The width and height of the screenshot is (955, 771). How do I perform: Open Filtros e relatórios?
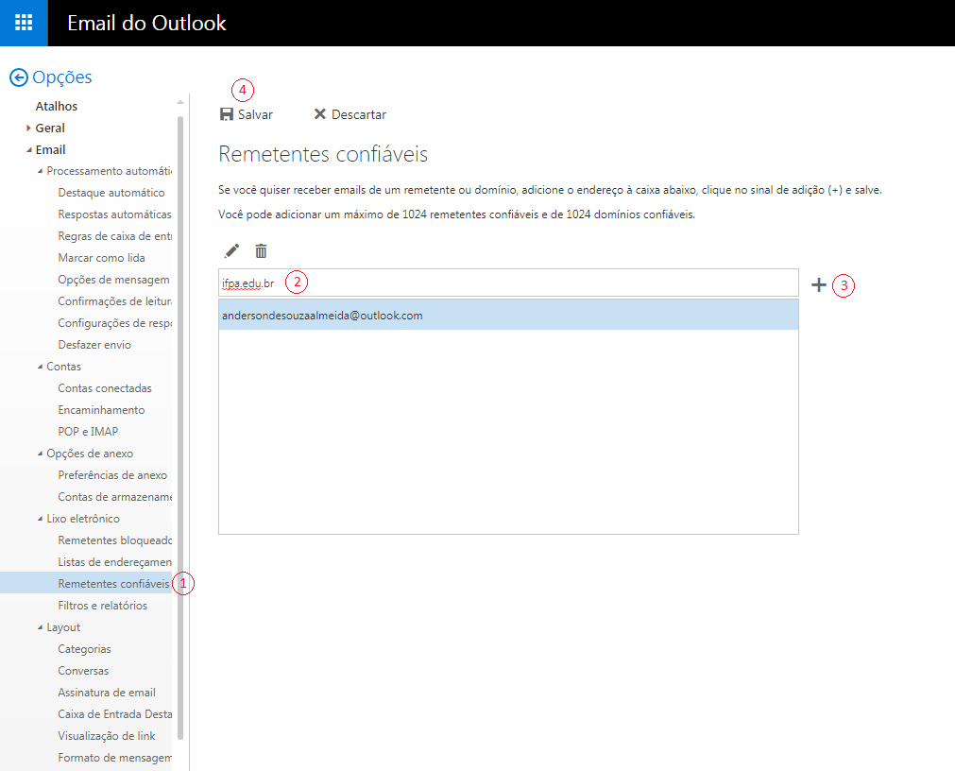tap(102, 606)
